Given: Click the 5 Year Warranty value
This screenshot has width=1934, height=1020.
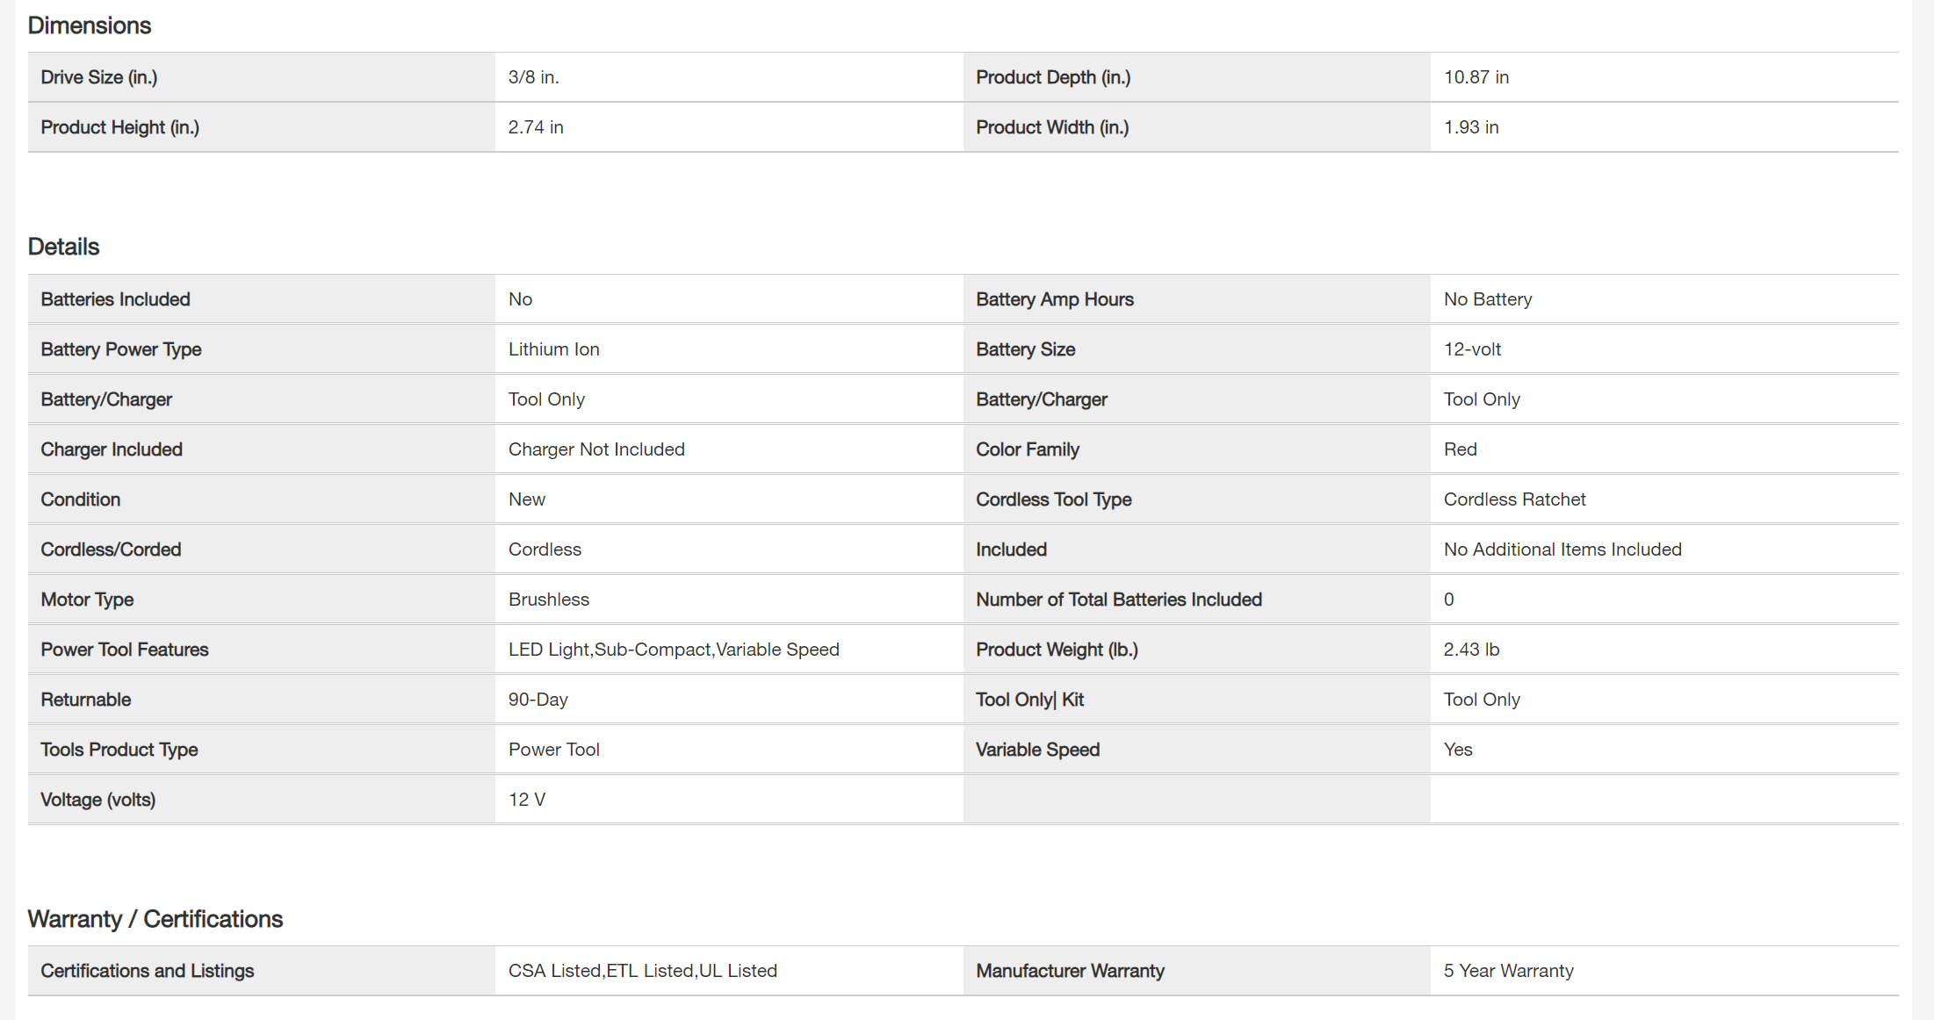Looking at the screenshot, I should (1508, 971).
